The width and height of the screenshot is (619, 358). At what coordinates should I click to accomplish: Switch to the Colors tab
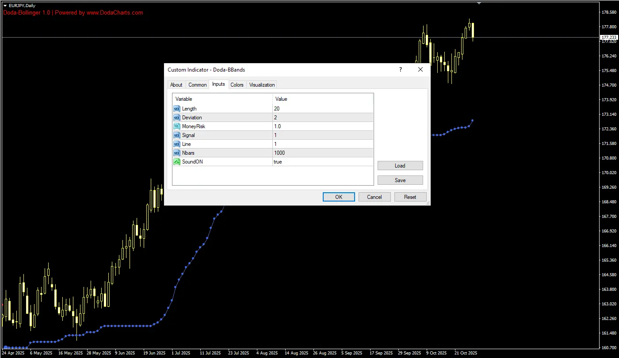(x=237, y=85)
